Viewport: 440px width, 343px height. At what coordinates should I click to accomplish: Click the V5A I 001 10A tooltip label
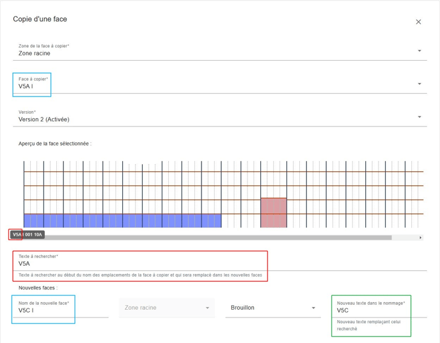pyautogui.click(x=27, y=234)
